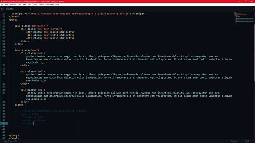Open the Find menu
The image size is (255, 143).
[20, 4]
